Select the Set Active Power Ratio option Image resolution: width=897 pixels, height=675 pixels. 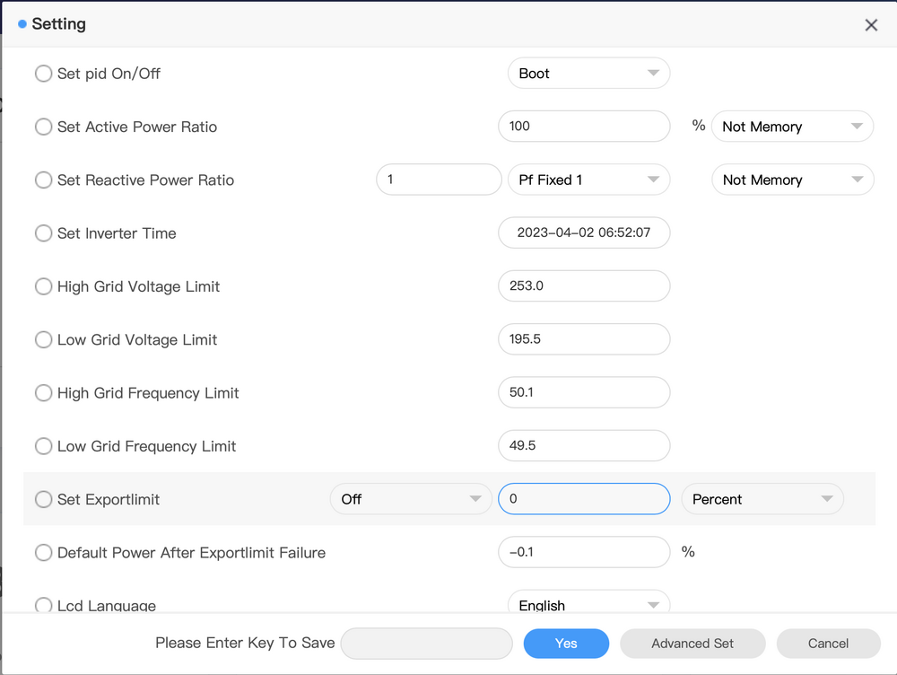[x=43, y=127]
